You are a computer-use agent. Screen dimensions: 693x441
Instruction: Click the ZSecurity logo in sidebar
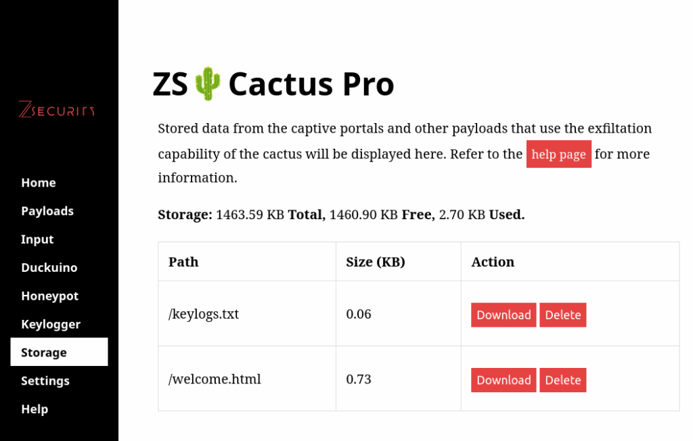coord(57,109)
